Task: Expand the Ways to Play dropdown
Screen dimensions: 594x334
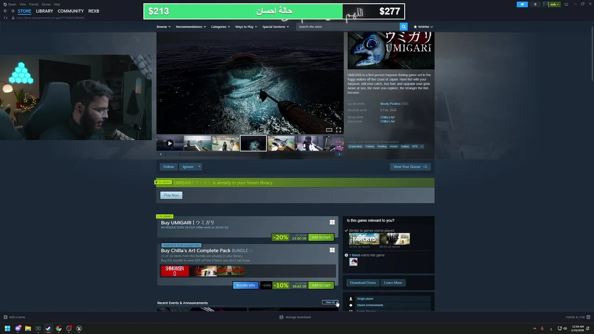Action: click(246, 27)
